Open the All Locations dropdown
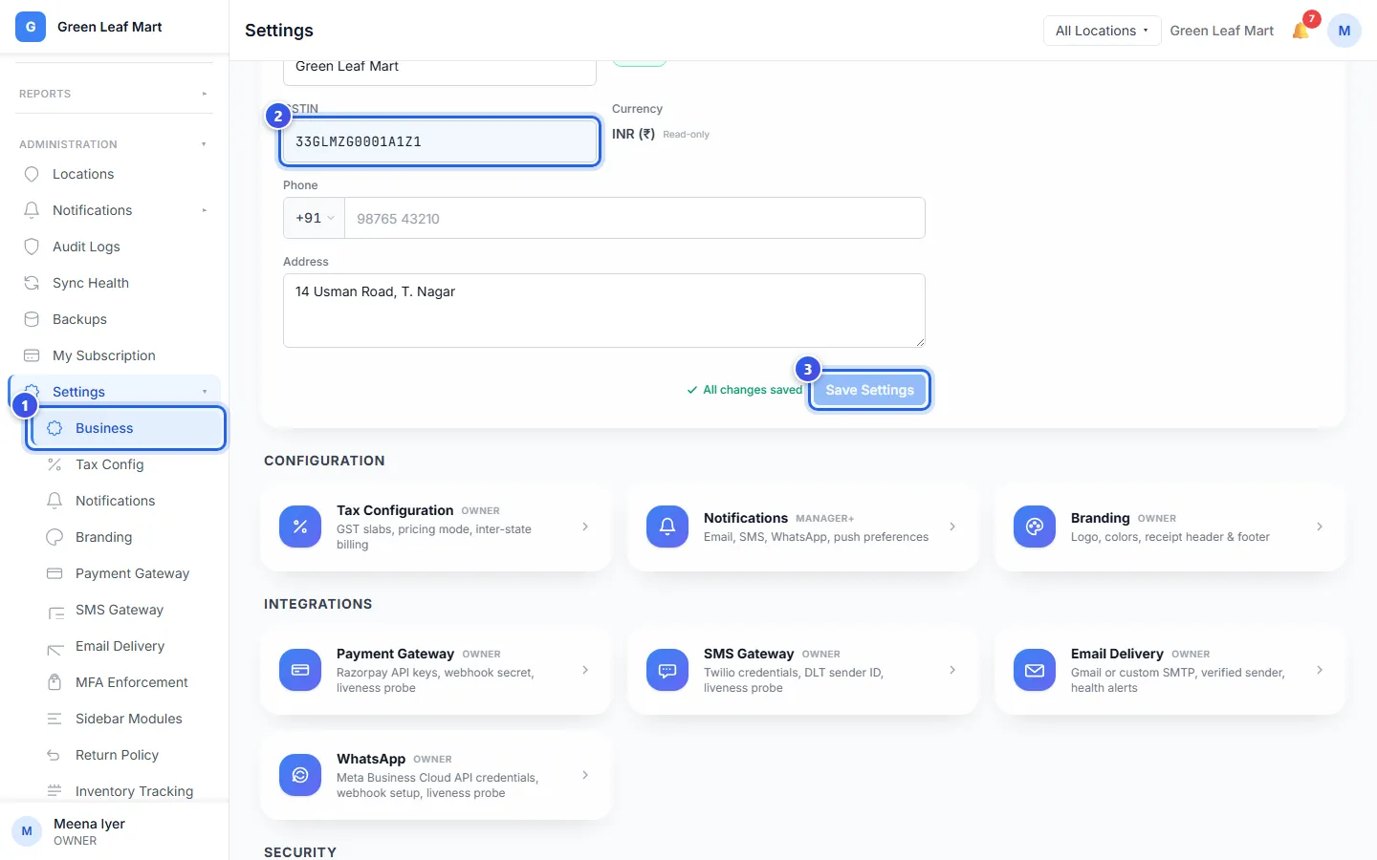 [x=1102, y=31]
